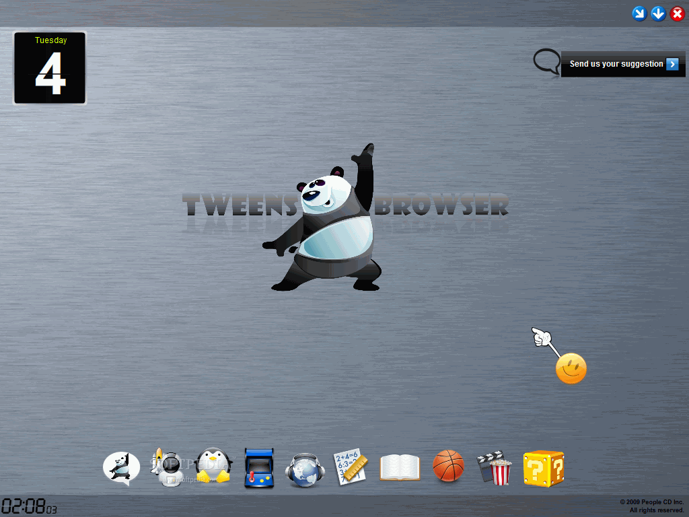Click the Tuesday 4 calendar widget
Viewport: 689px width, 517px height.
click(50, 68)
